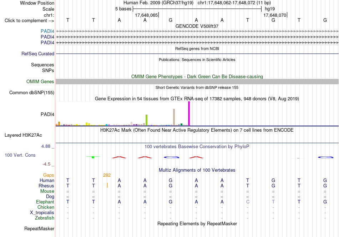
Task: Select the Rhesus species label
Action: pyautogui.click(x=46, y=186)
